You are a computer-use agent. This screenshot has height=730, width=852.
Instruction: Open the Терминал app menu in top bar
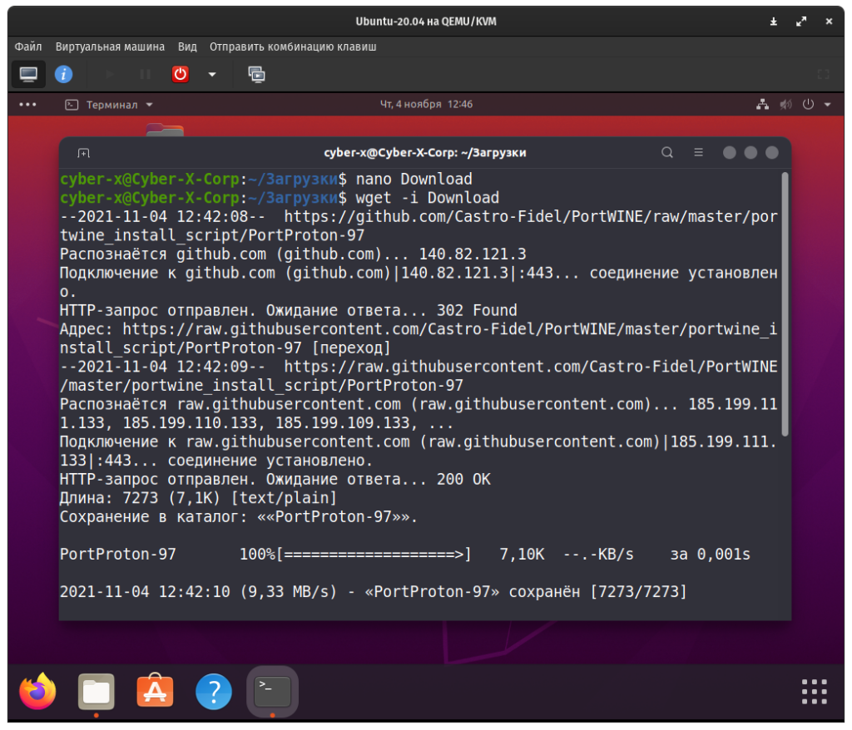pos(110,105)
